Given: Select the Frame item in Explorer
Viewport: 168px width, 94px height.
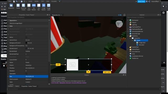Looking at the screenshot, I should (138, 40).
